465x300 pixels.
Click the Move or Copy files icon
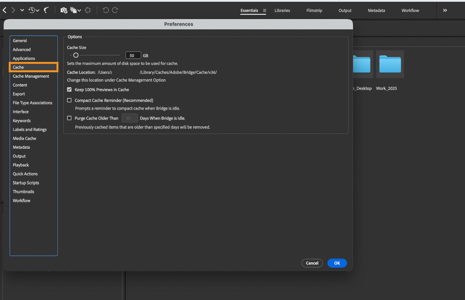(74, 10)
